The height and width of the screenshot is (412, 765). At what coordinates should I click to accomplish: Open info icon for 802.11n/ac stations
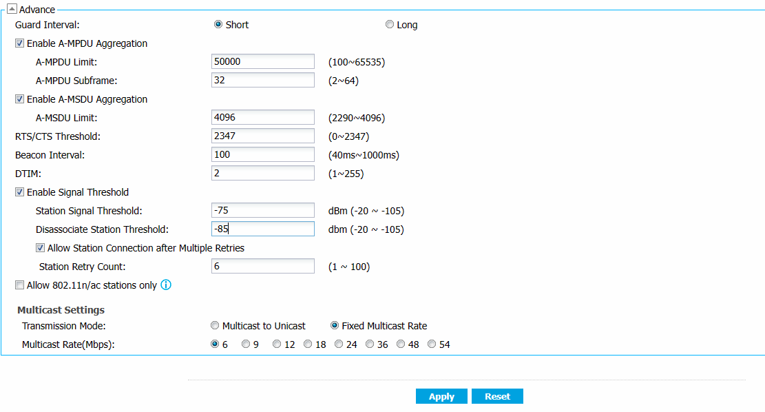(166, 285)
